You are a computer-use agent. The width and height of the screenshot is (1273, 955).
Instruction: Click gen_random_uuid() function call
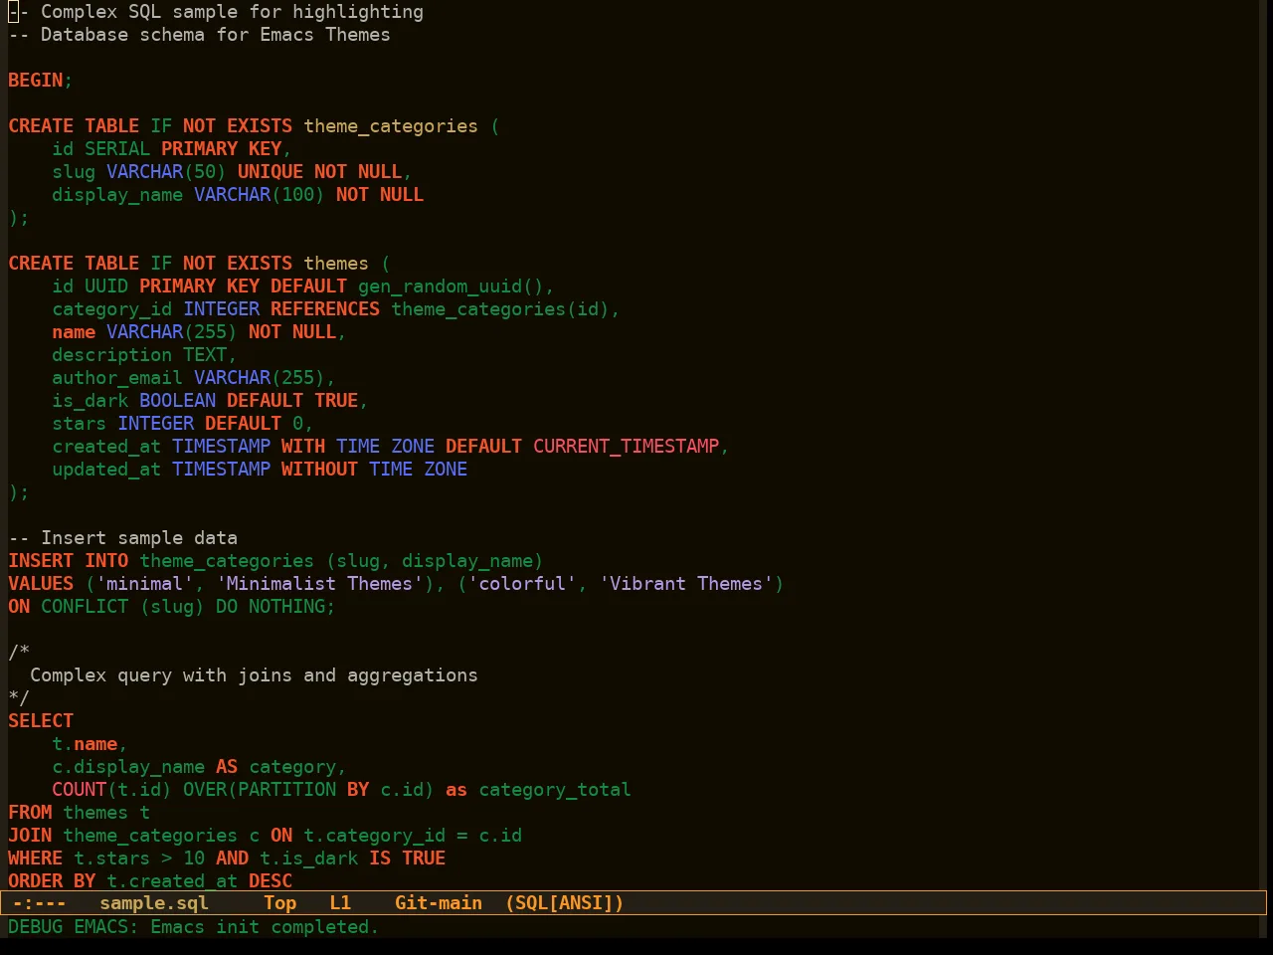(x=451, y=286)
